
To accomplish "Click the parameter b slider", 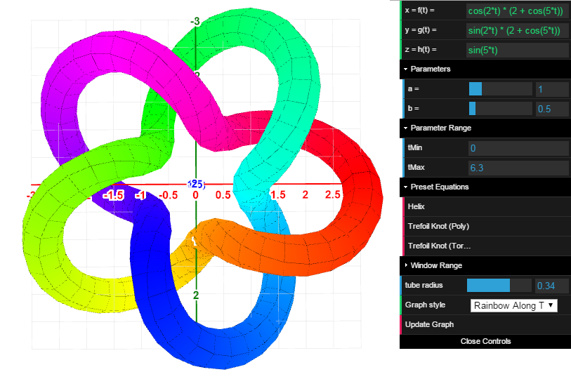I will point(500,109).
